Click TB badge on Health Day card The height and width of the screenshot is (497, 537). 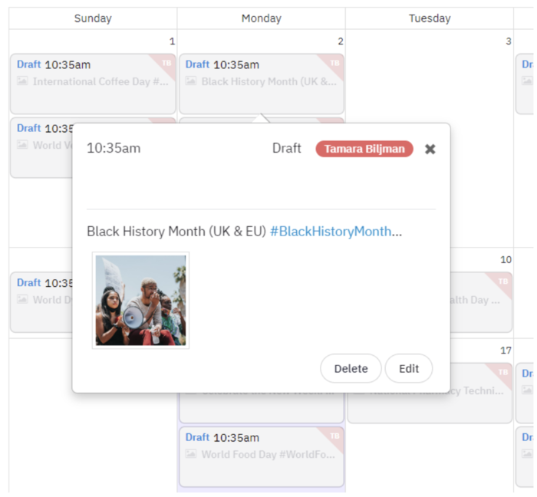502,281
